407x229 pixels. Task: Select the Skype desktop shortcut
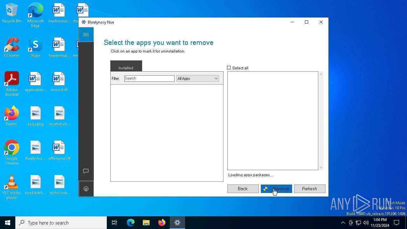[x=35, y=47]
